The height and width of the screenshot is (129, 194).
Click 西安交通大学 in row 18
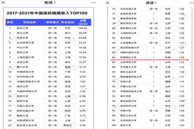click(x=25, y=111)
